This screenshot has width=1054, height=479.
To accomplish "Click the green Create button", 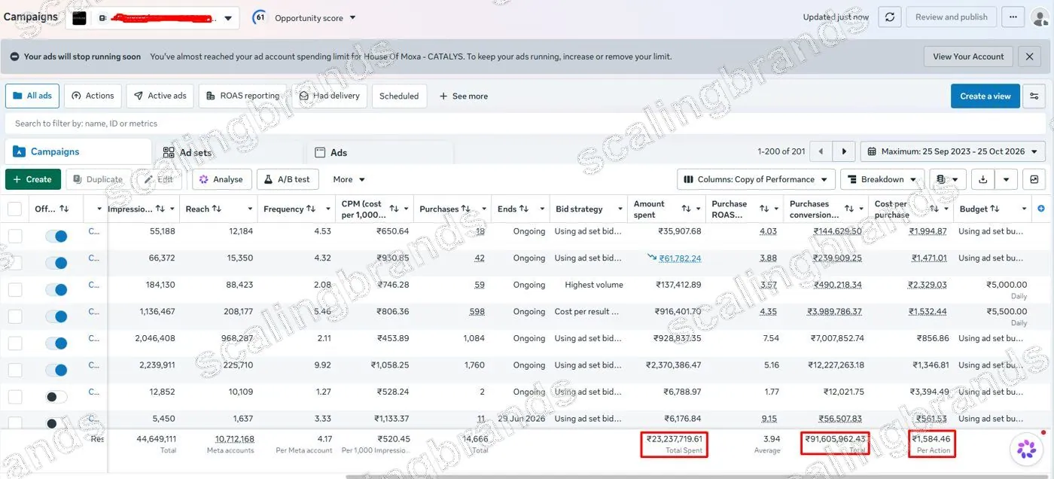I will click(33, 179).
